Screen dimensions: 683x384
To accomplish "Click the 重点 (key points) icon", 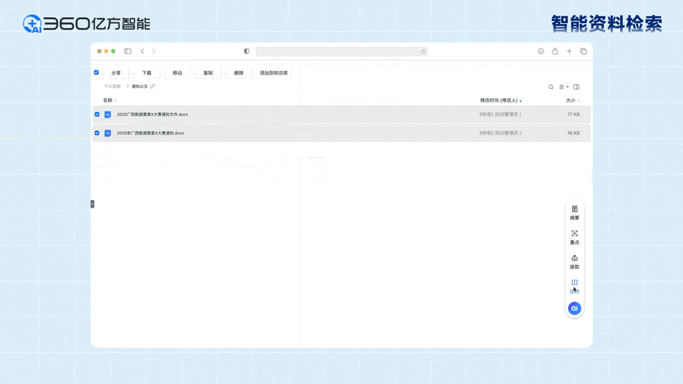I will (x=574, y=237).
